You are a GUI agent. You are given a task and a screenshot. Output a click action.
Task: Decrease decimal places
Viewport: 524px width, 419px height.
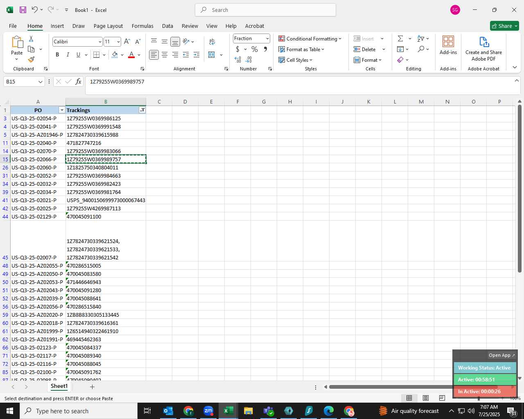click(248, 60)
